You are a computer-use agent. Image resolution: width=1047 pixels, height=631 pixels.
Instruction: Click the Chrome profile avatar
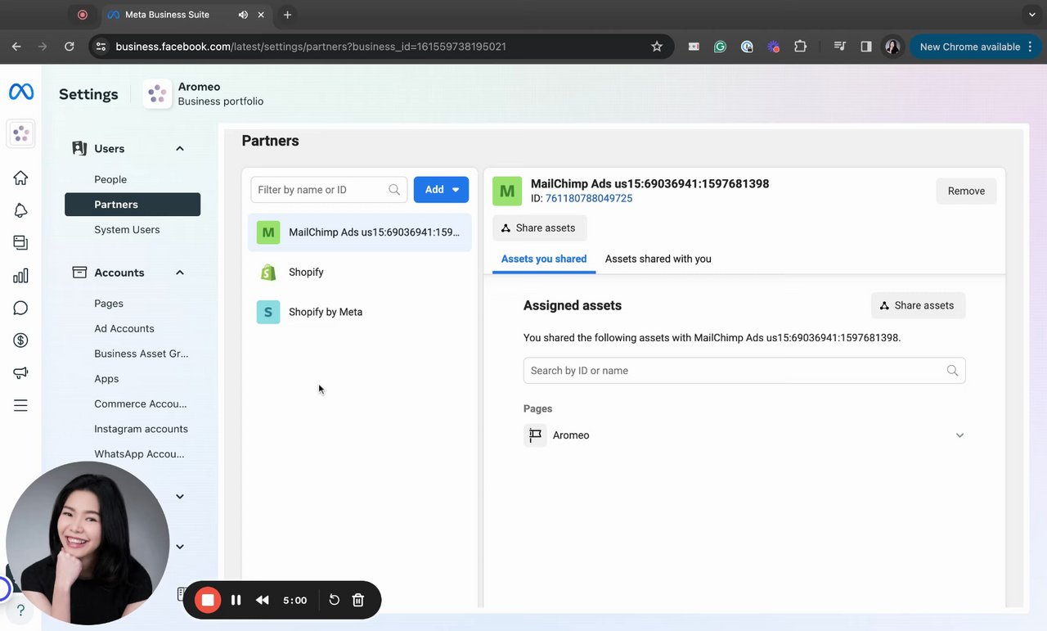click(x=892, y=47)
